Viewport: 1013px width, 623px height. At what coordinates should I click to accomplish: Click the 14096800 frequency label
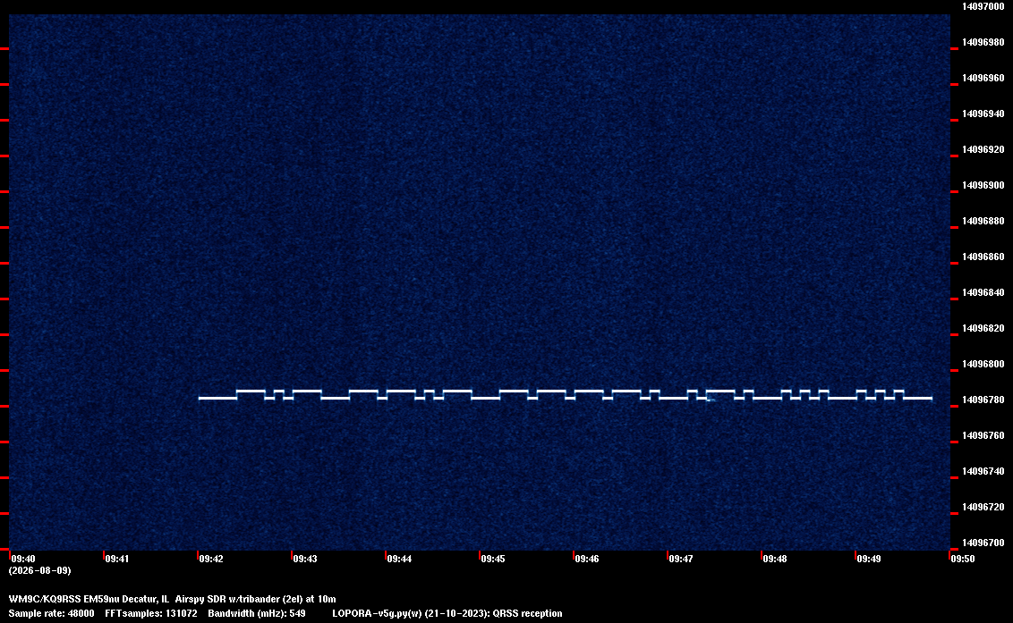[983, 364]
